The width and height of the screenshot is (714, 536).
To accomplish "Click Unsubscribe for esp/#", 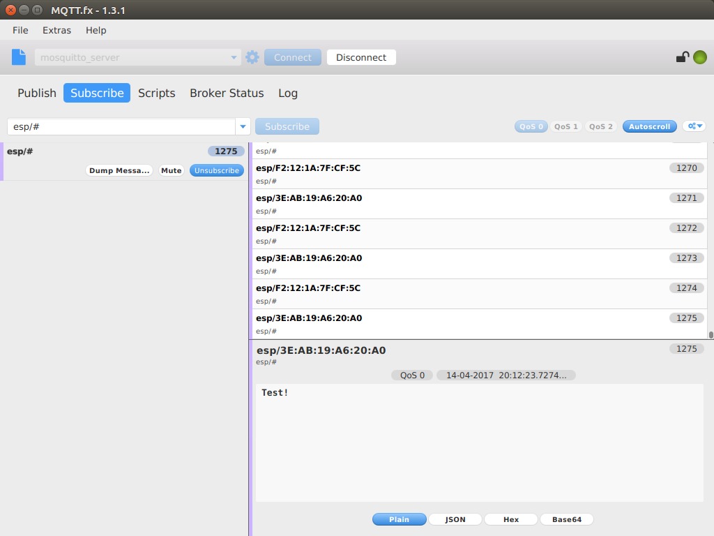I will (x=217, y=170).
